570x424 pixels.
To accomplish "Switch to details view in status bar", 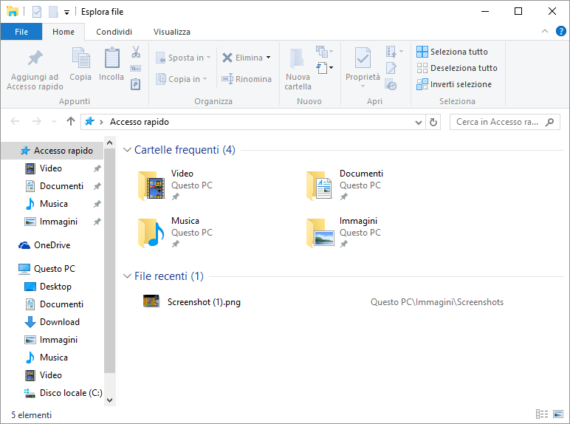I will coord(542,414).
